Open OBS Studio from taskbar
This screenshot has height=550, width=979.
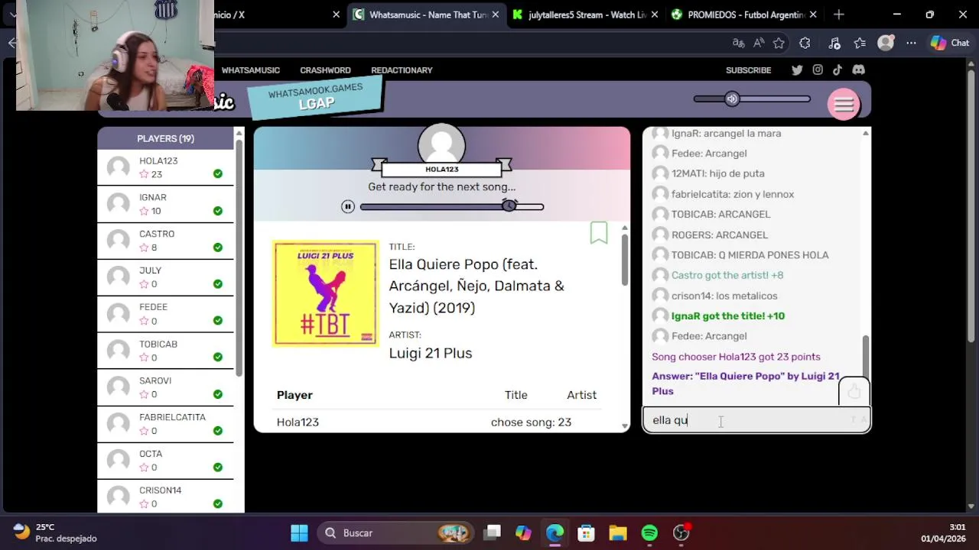coord(681,532)
